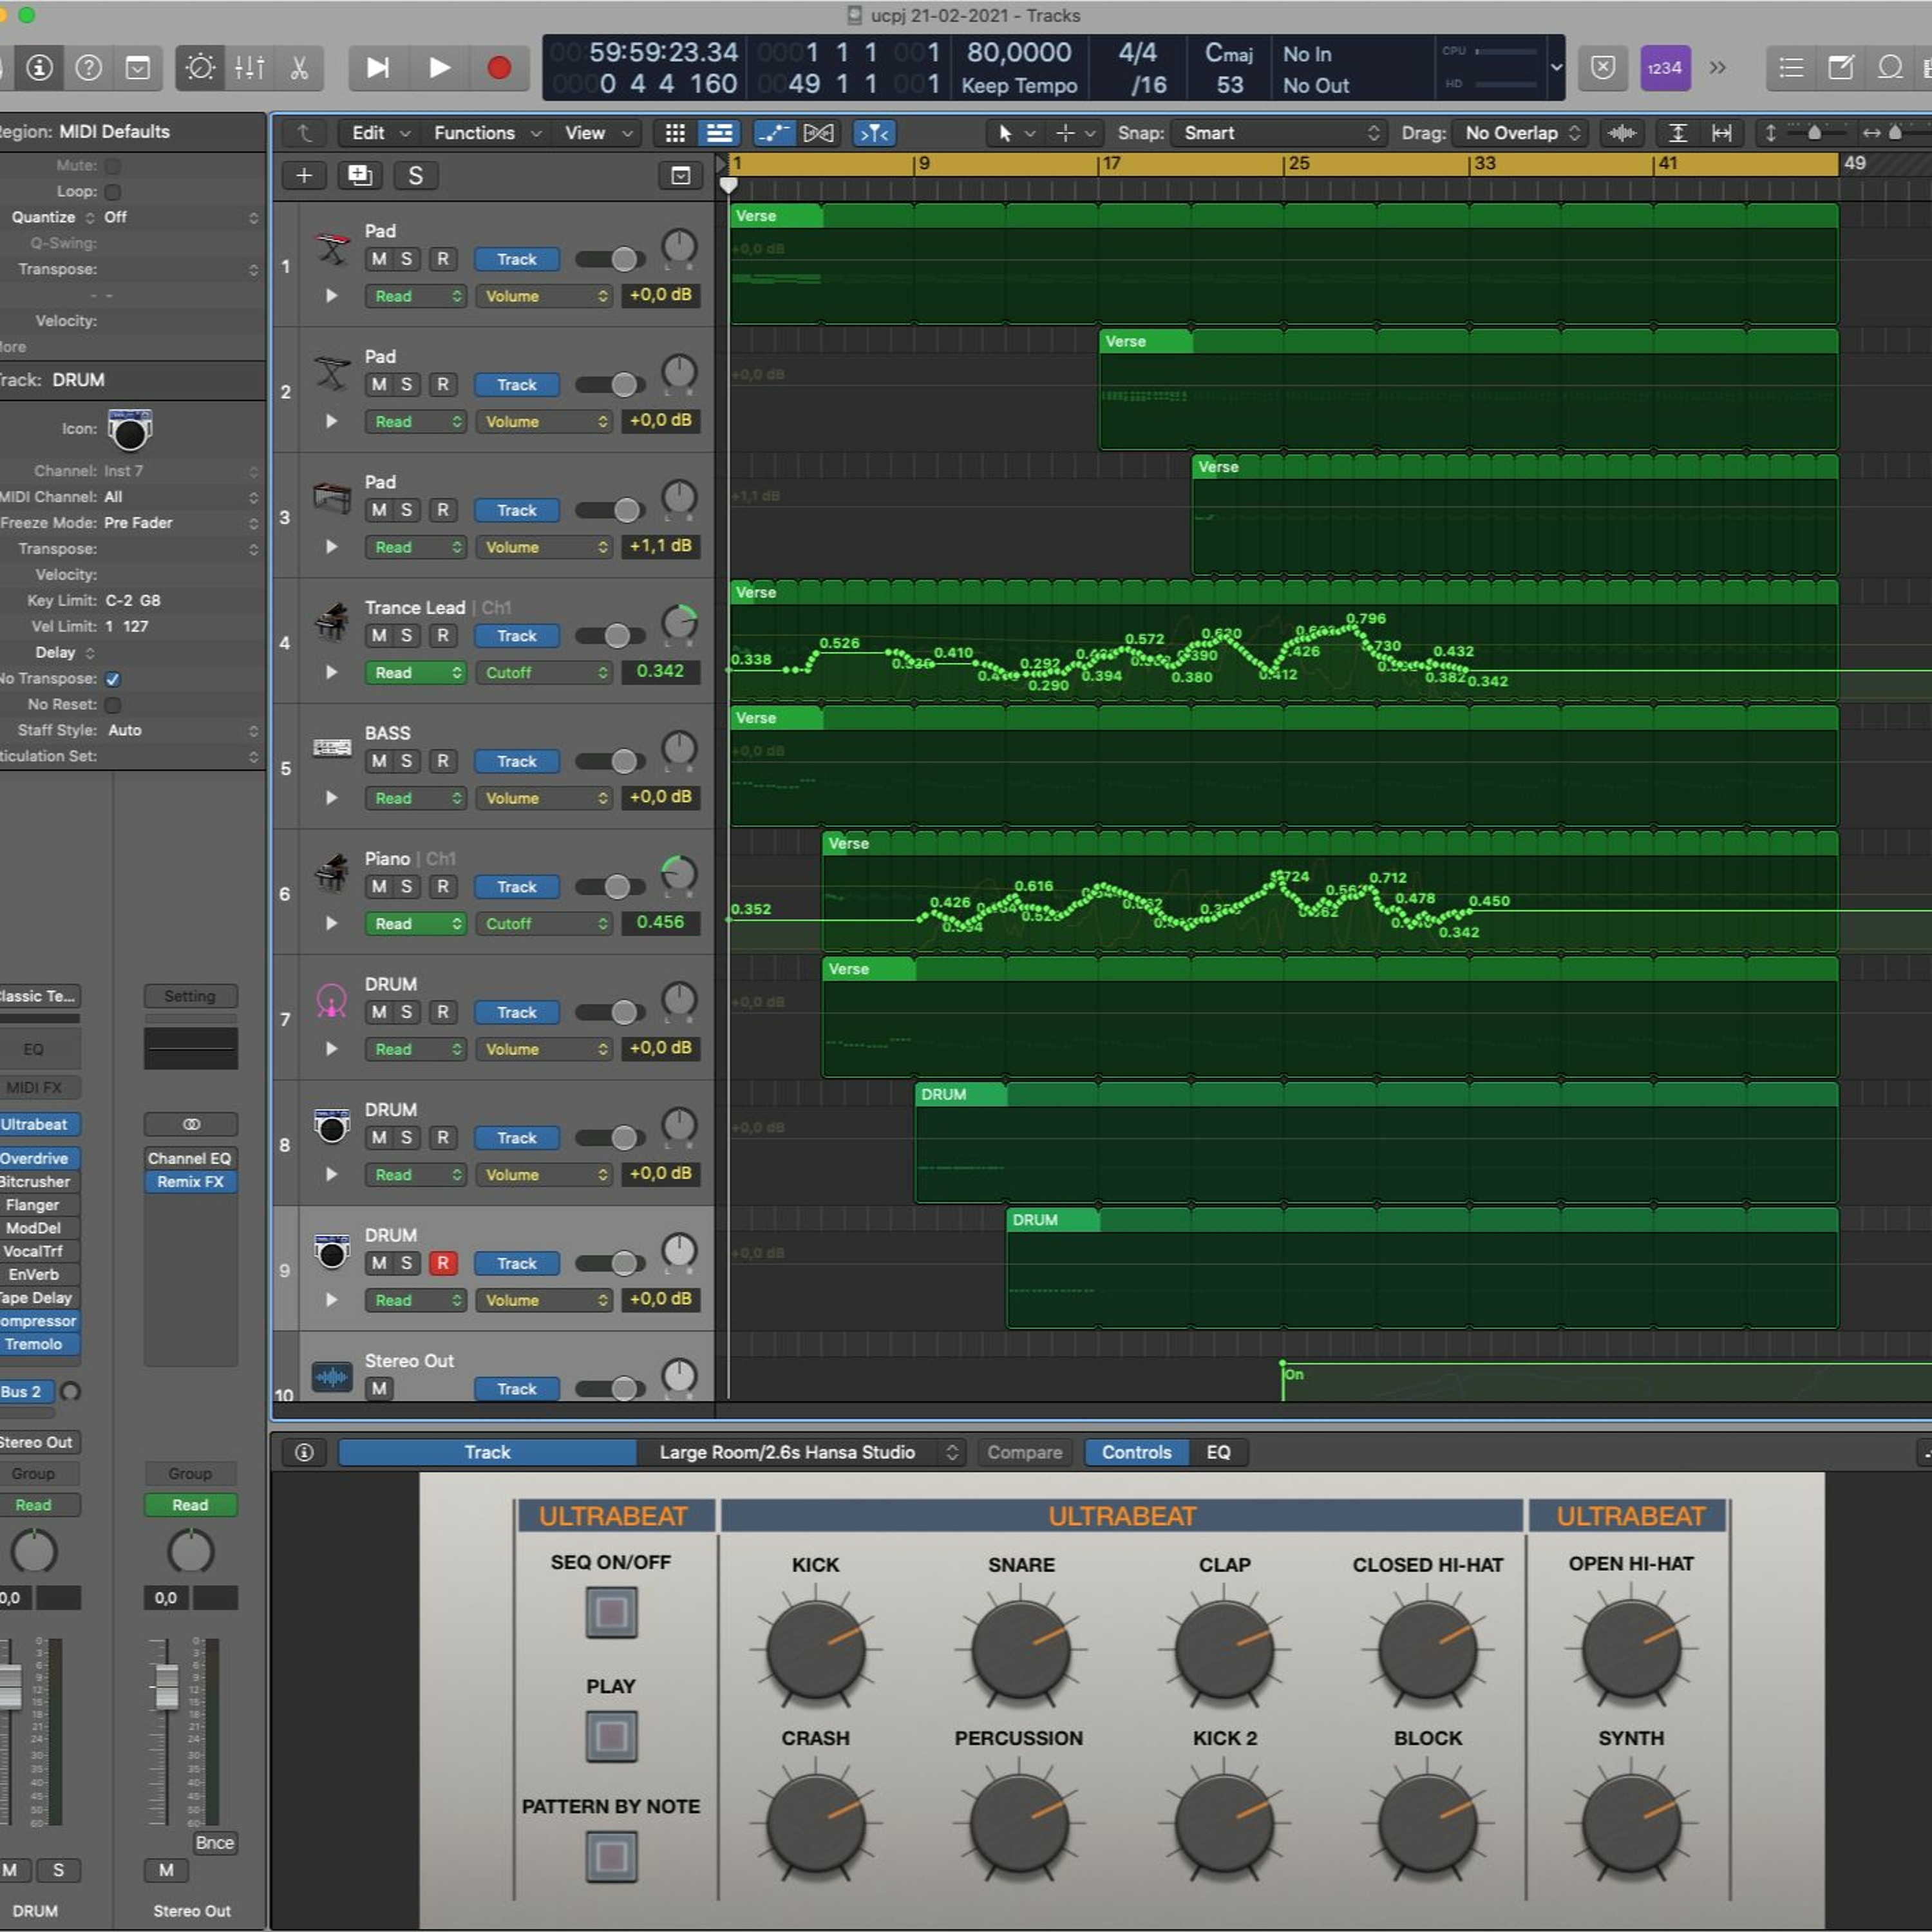Click the Scissors editors icon
1932x1932 pixels.
tap(298, 67)
